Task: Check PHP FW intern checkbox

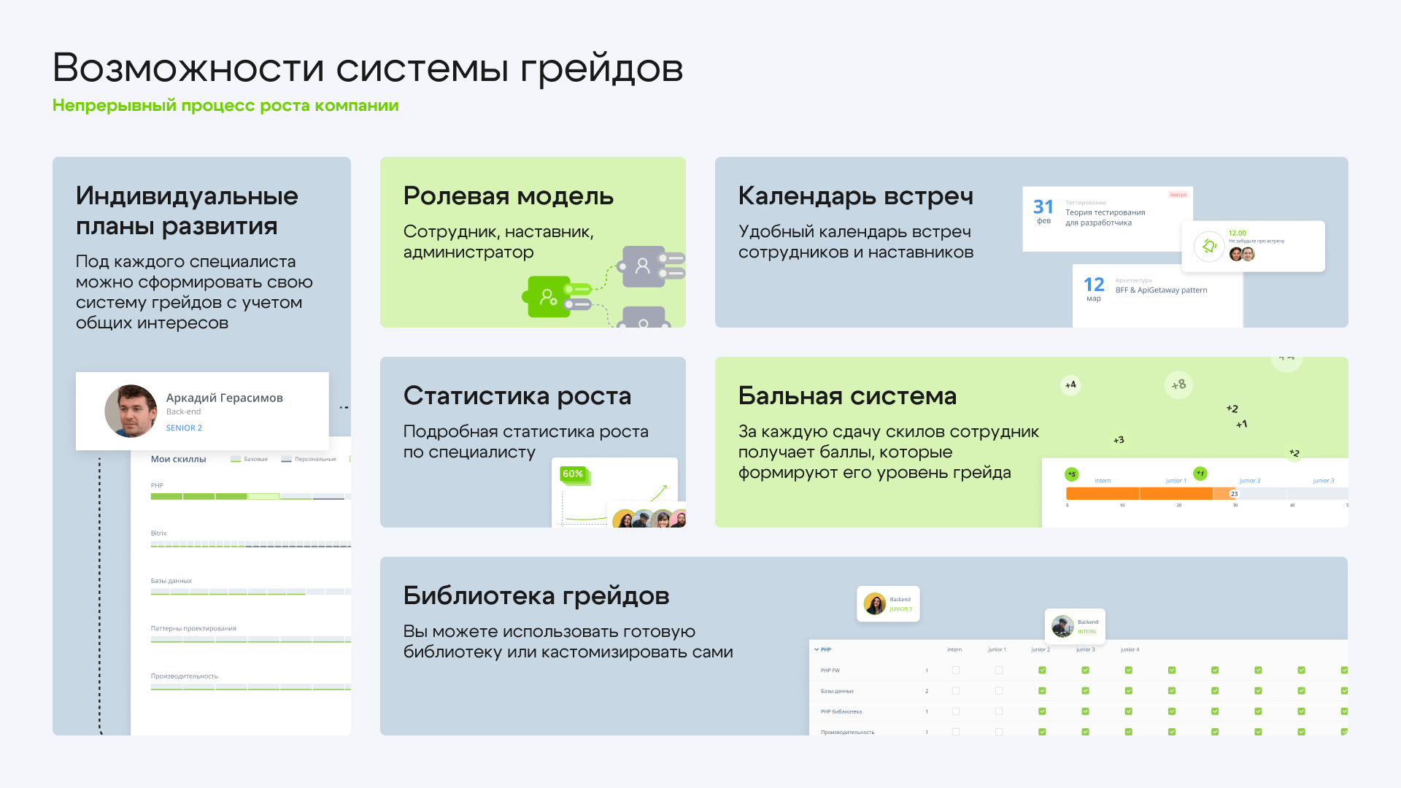Action: coord(955,670)
